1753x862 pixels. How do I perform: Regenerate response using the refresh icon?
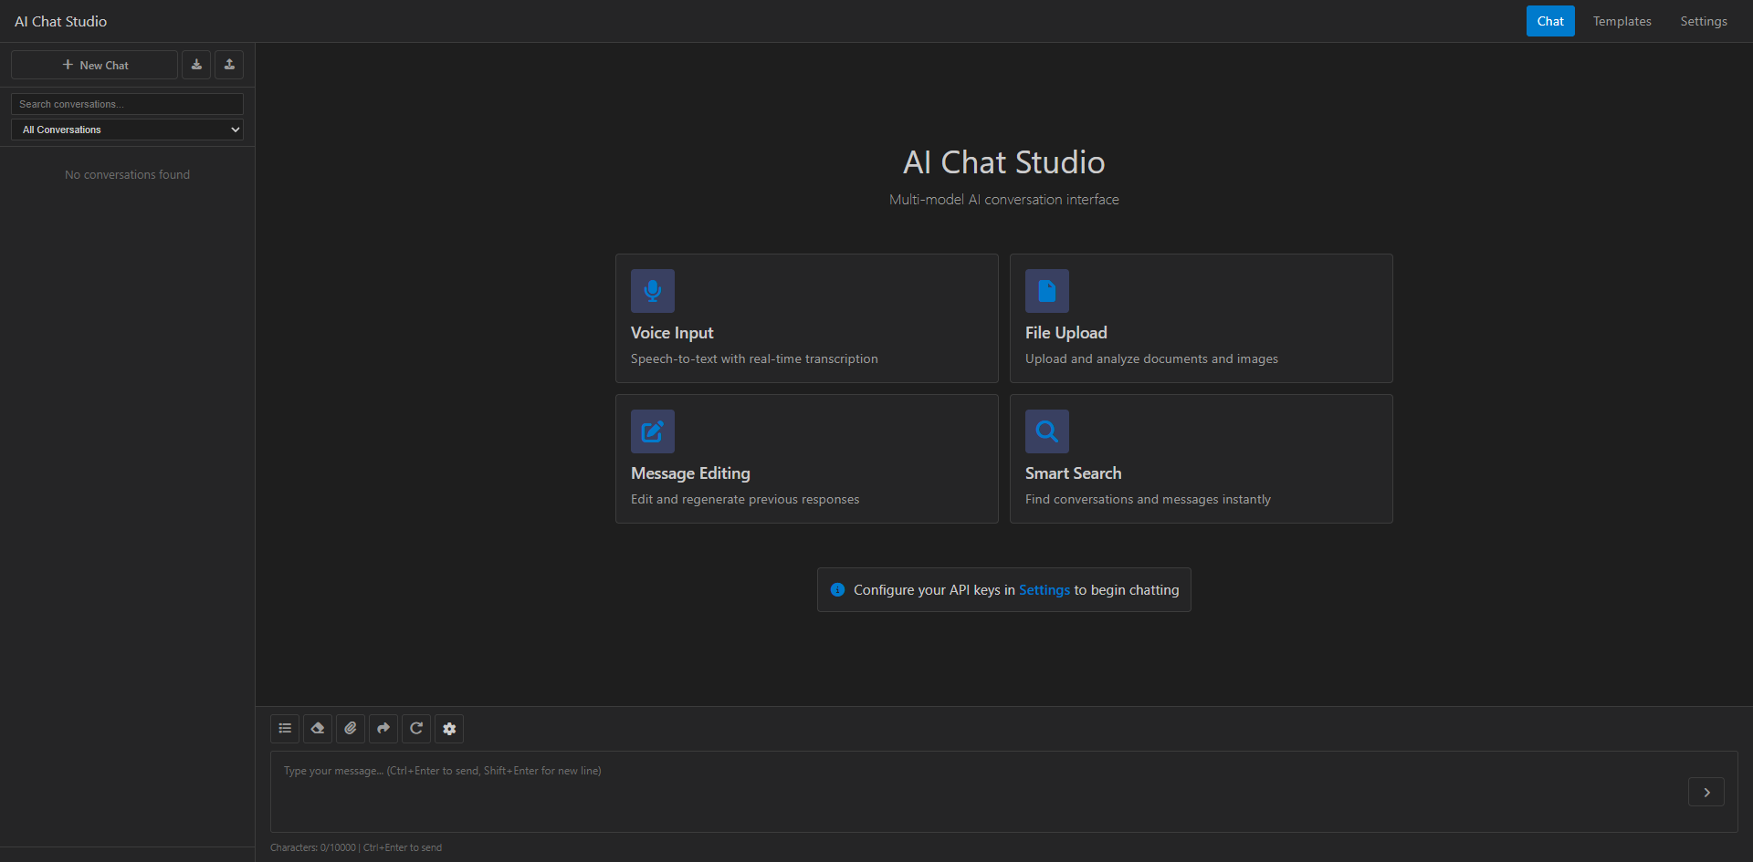(415, 728)
